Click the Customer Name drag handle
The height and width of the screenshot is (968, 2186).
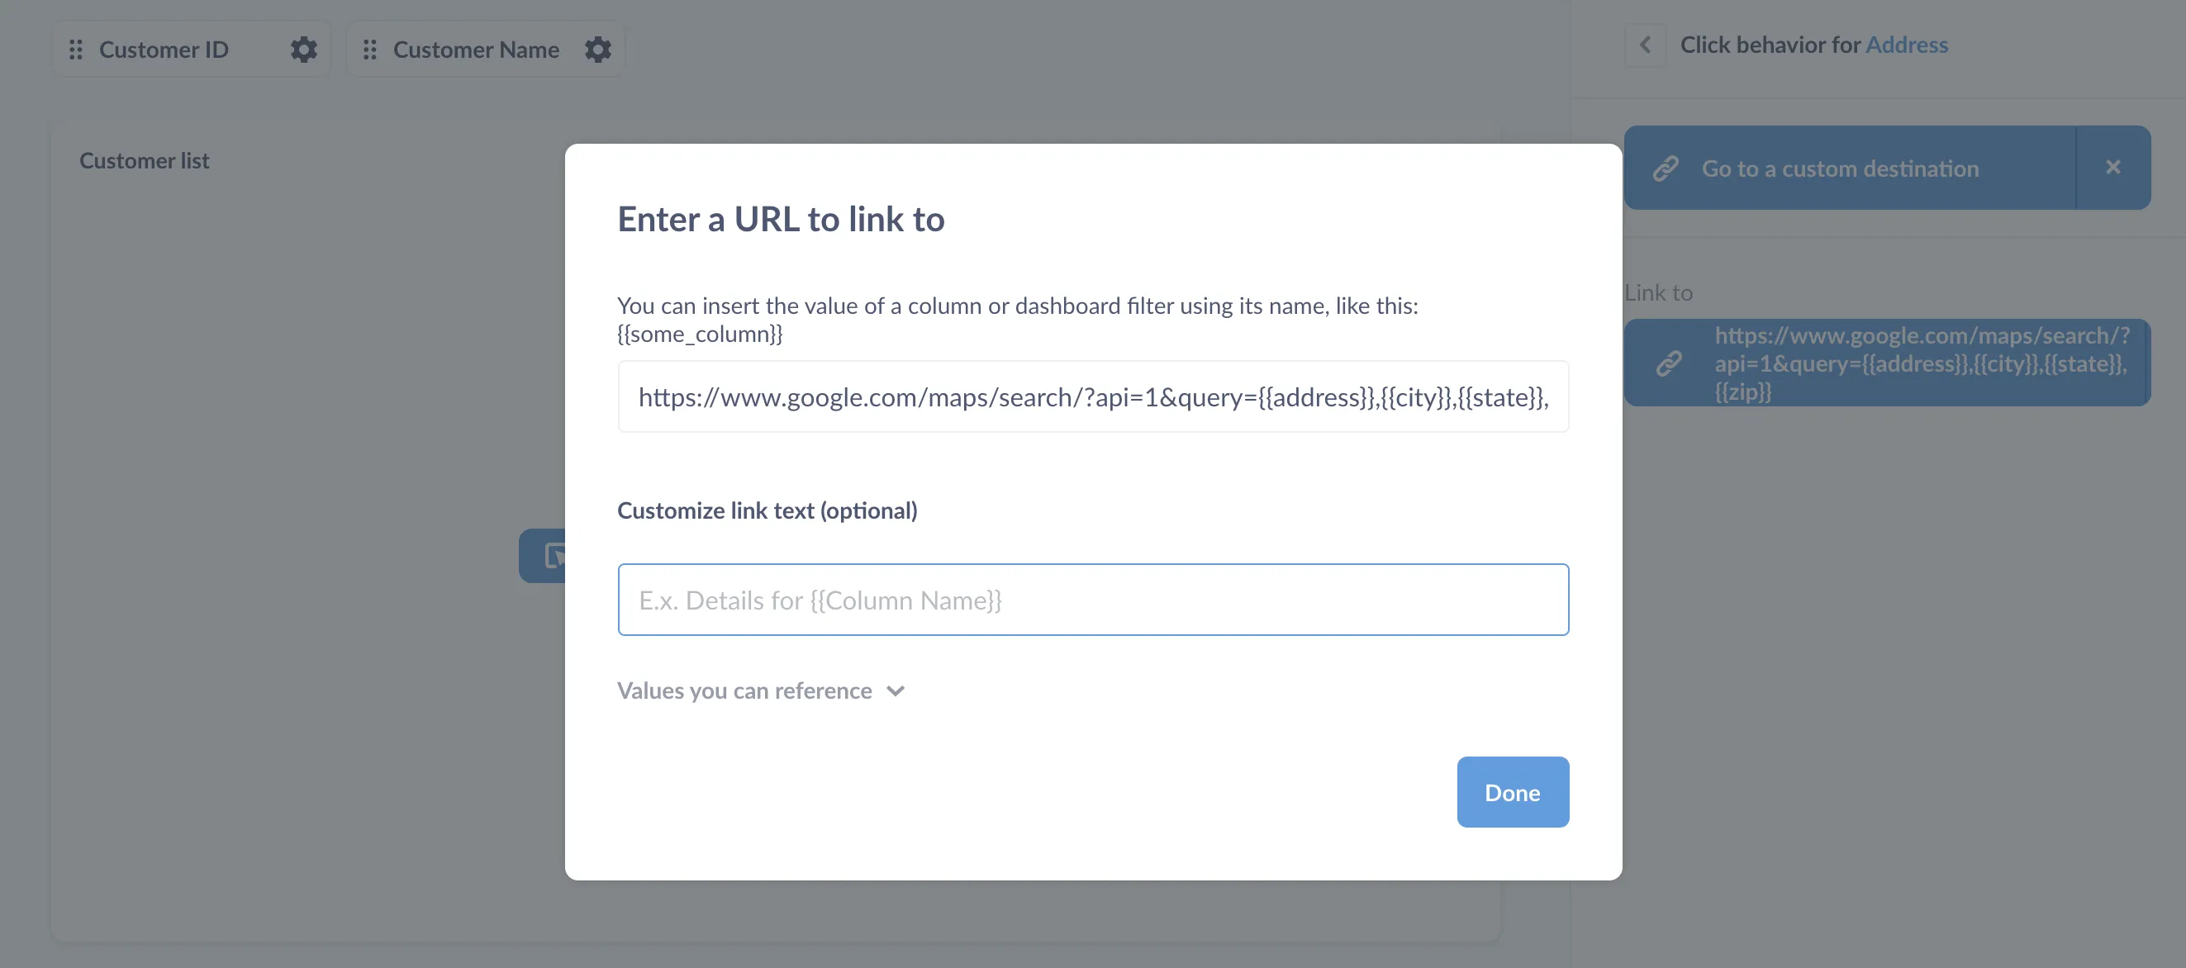point(370,50)
